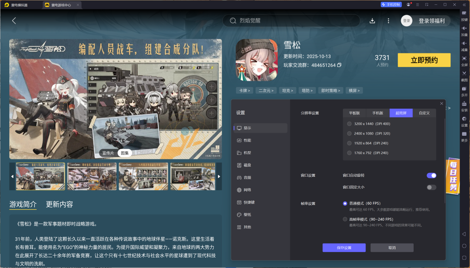470x268 pixels.
Task: Enable the 窗口固定大小 toggle
Action: tap(431, 187)
